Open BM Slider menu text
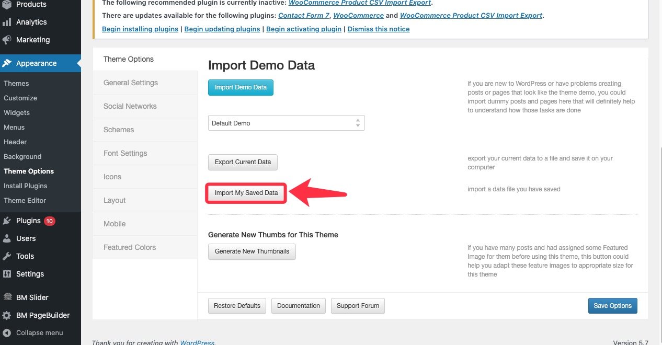662x345 pixels. pos(32,297)
